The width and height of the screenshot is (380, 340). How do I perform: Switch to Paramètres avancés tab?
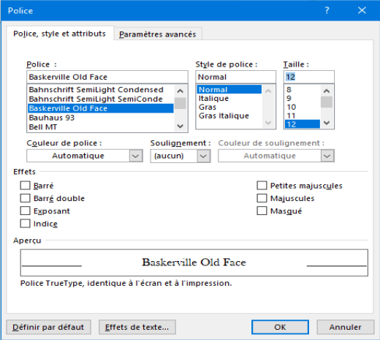point(157,34)
